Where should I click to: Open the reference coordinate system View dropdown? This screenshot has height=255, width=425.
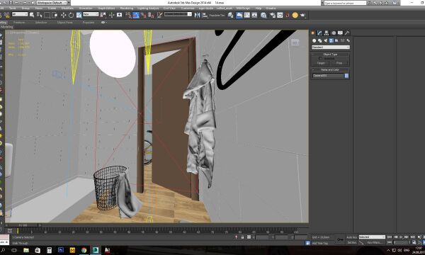click(91, 14)
